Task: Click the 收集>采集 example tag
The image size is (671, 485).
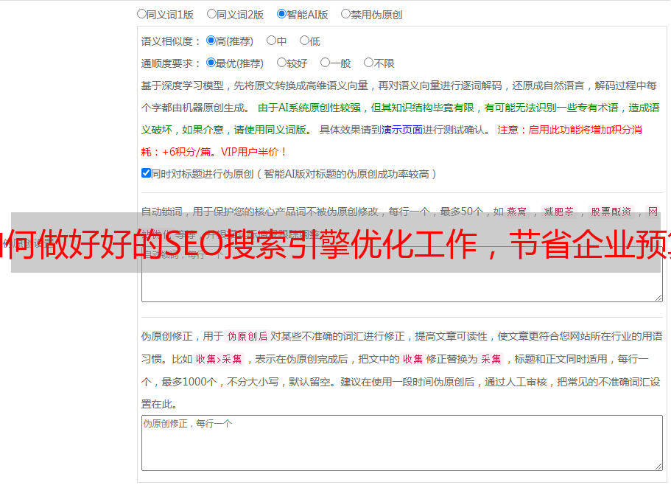Action: coord(219,359)
